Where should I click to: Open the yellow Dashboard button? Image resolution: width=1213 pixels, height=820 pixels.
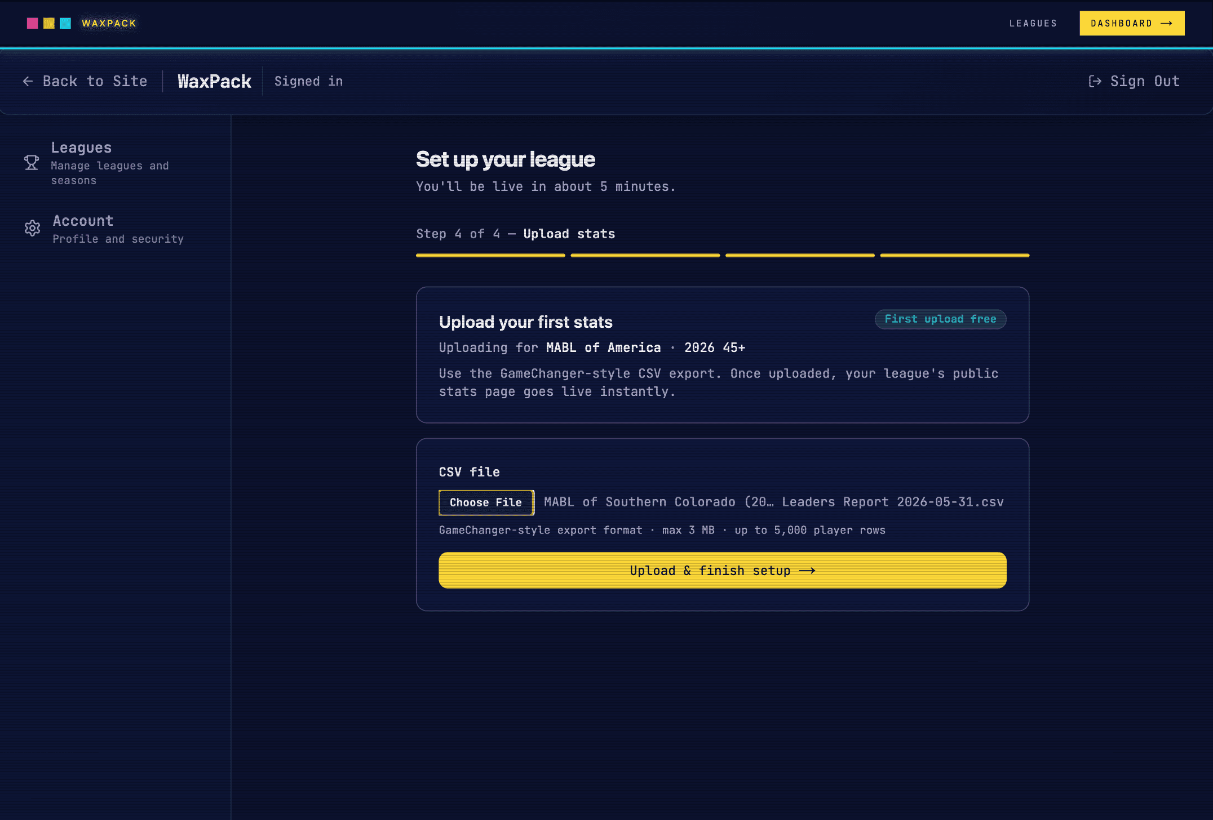1132,23
